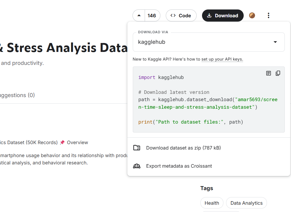This screenshot has height=212, width=291.
Task: Open the Data Analytics tag
Action: [x=246, y=203]
